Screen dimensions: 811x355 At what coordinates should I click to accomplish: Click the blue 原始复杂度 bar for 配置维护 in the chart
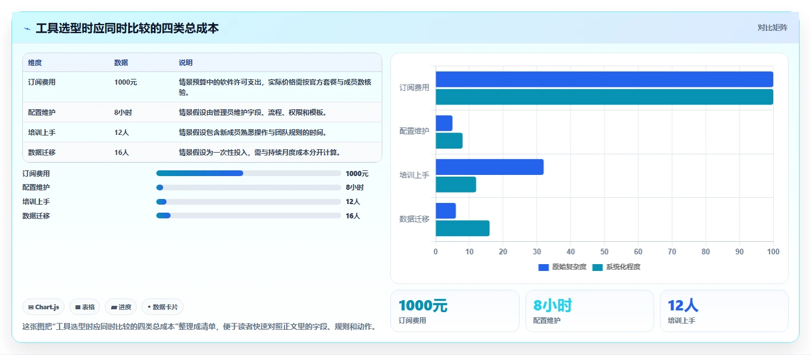444,123
